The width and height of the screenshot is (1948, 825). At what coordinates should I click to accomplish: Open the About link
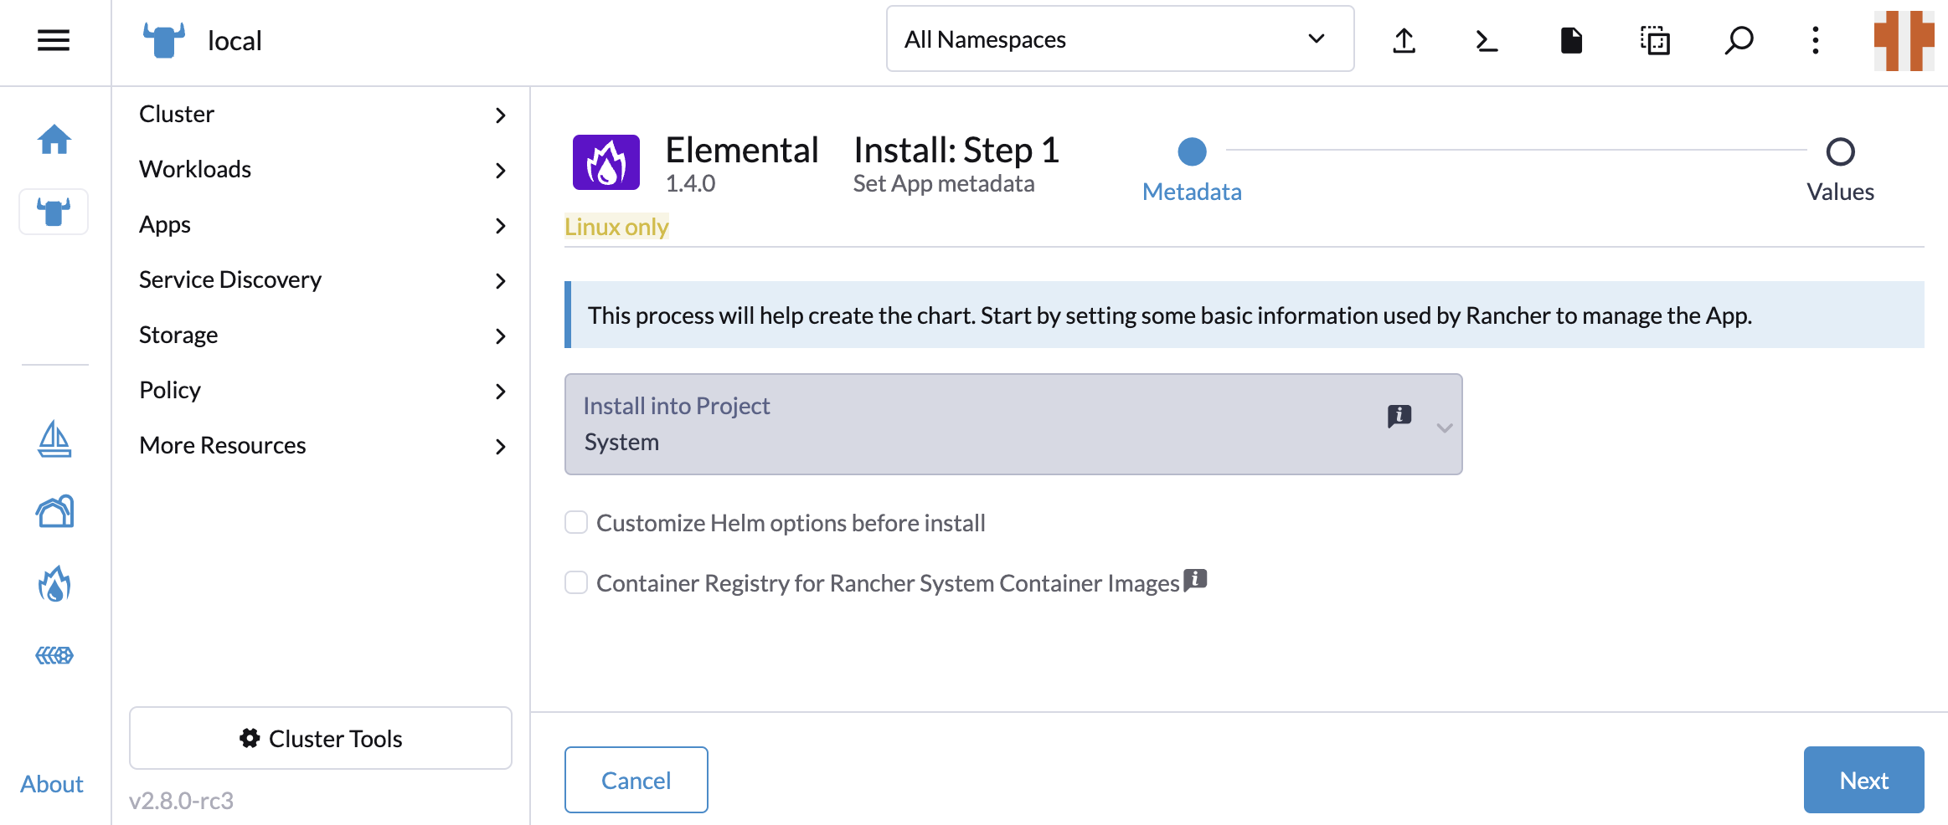(52, 784)
